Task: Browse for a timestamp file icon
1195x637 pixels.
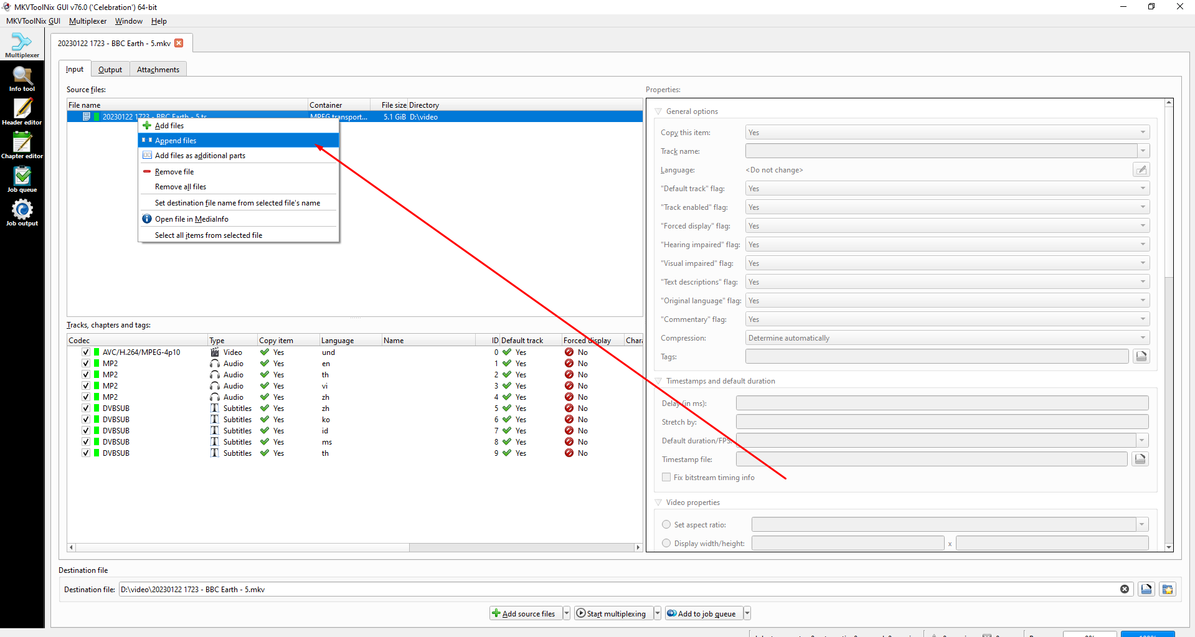Action: click(1140, 459)
